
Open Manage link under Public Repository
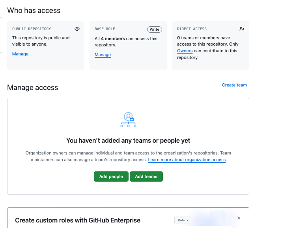20,54
